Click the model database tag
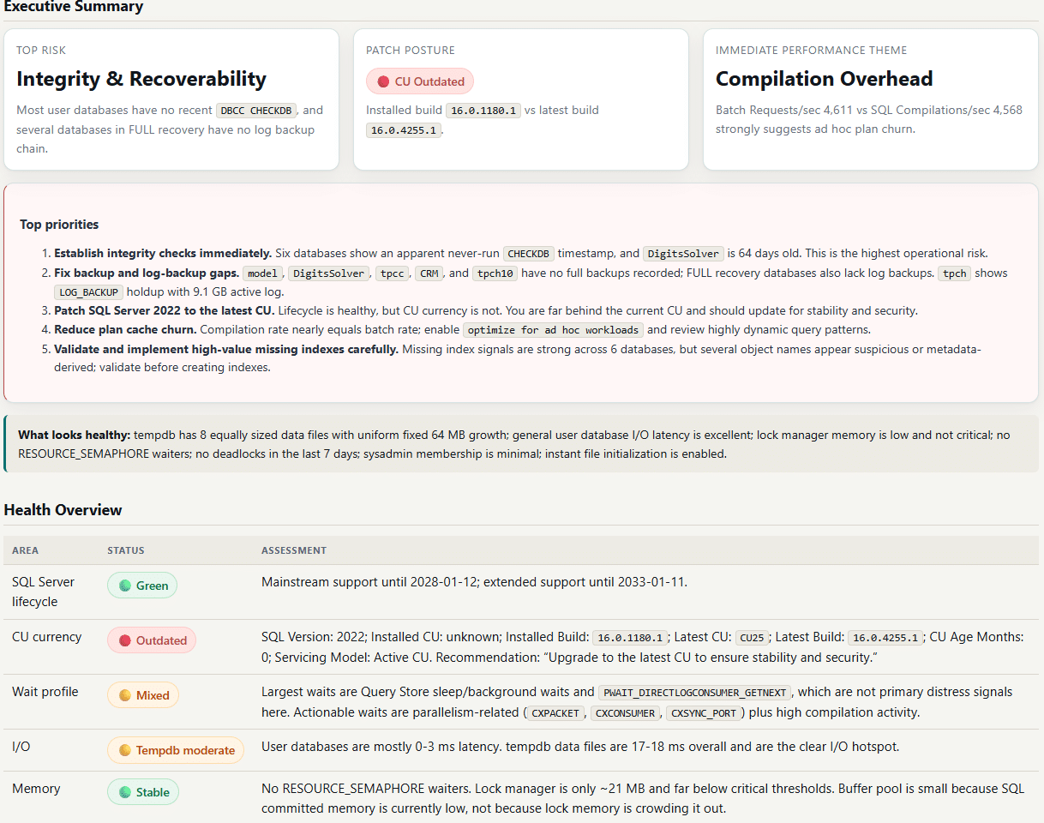Screen dimensions: 1044x823 (261, 273)
